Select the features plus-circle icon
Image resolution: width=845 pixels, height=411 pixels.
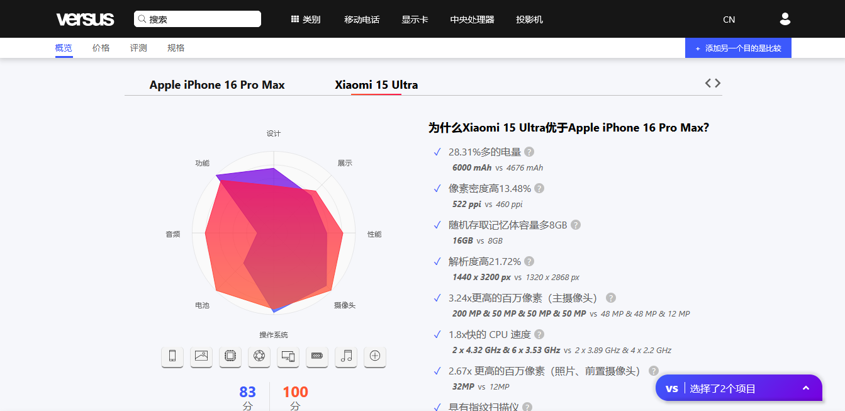(x=375, y=356)
